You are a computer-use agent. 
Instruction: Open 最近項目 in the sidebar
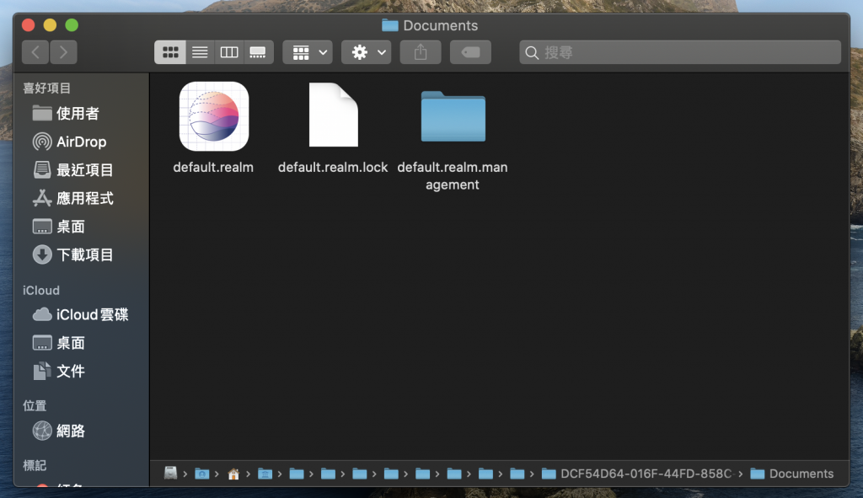pyautogui.click(x=81, y=170)
